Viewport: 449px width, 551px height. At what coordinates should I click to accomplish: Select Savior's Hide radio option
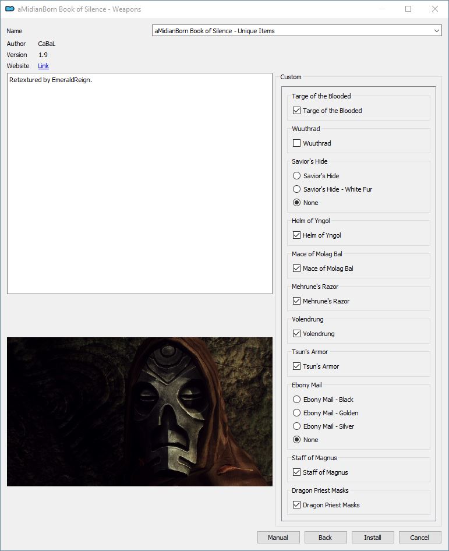[x=296, y=176]
